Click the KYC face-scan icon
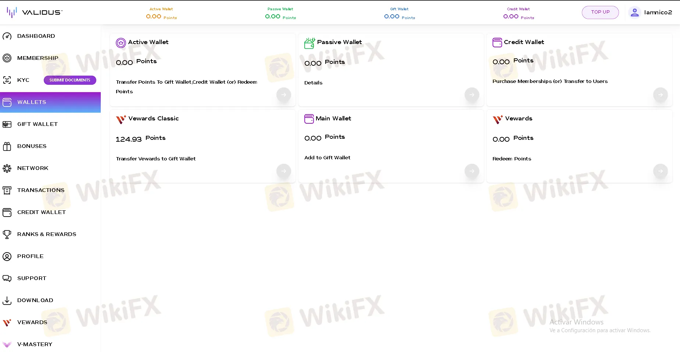 click(7, 80)
